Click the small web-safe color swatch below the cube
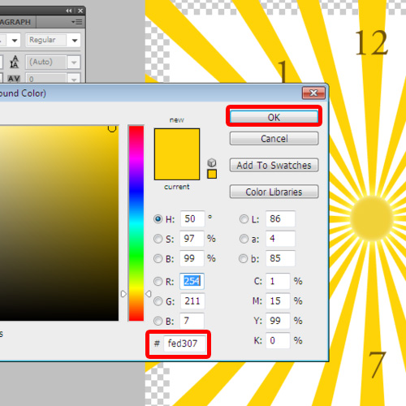Screen dimensions: 406x406 tap(212, 174)
